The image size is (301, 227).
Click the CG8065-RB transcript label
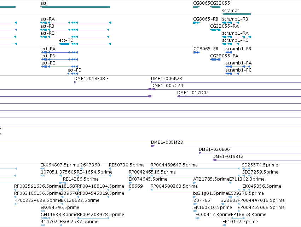click(206, 19)
